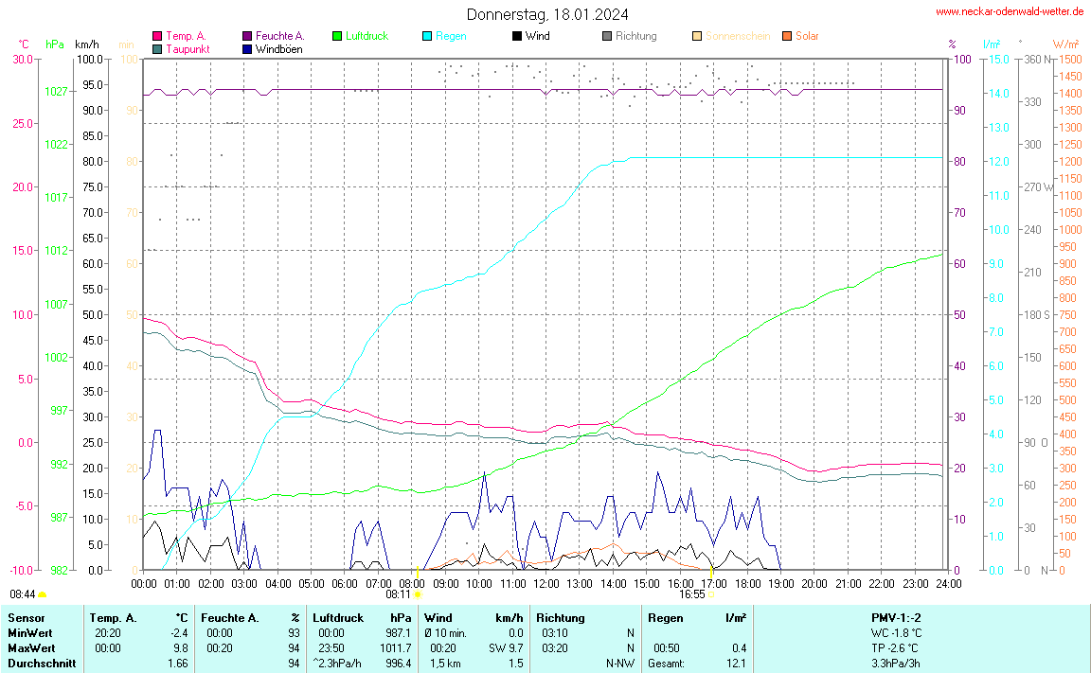The image size is (1091, 673).
Task: Click the cyan Regen legend square
Action: [x=427, y=36]
